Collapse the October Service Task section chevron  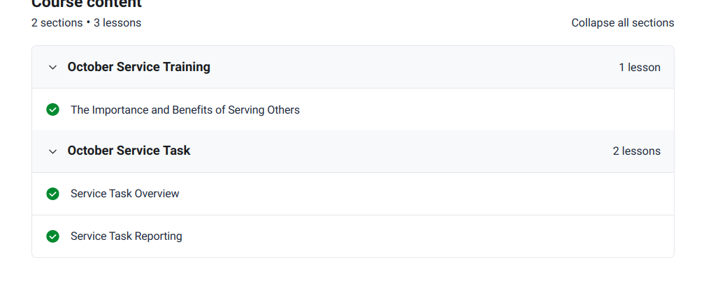(x=52, y=151)
